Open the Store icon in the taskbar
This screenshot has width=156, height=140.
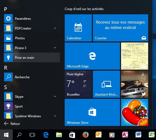click(72, 135)
